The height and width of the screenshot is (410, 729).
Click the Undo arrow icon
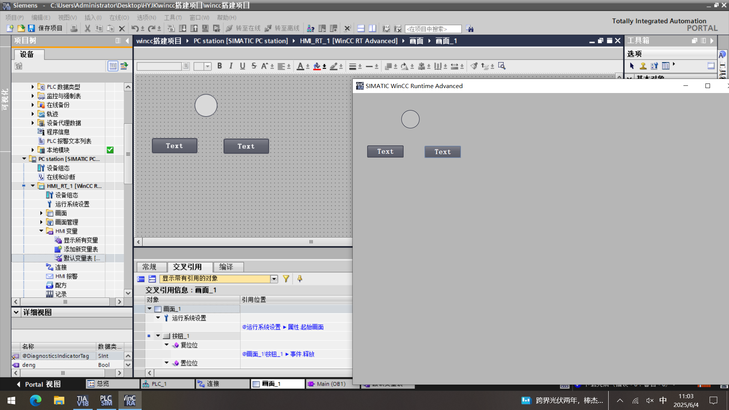tap(135, 28)
